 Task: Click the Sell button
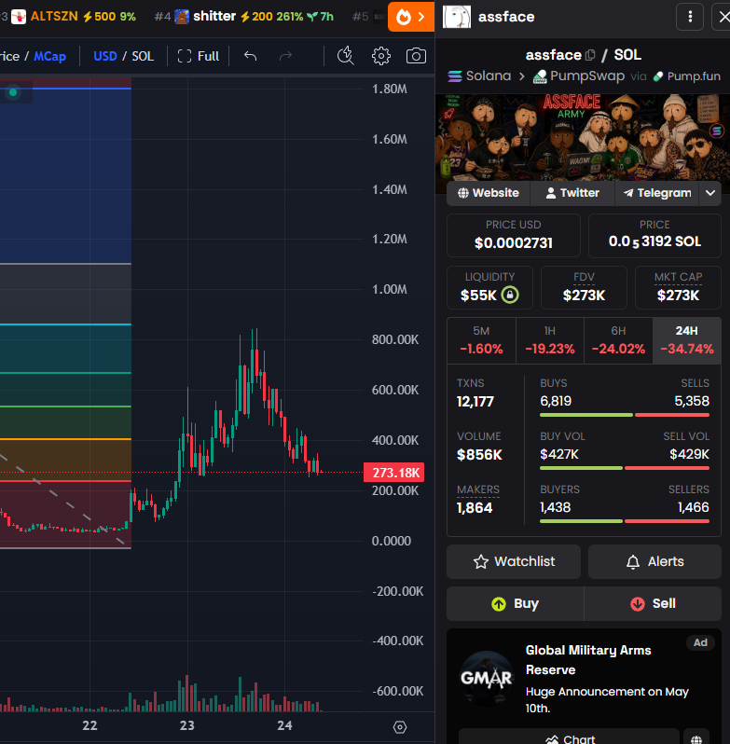click(654, 603)
